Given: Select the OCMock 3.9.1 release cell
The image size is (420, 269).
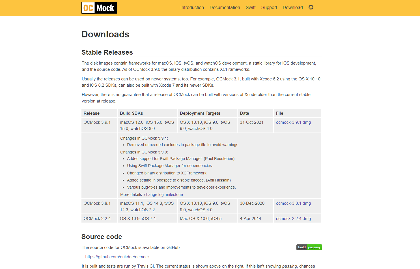Looking at the screenshot, I should click(99, 125).
